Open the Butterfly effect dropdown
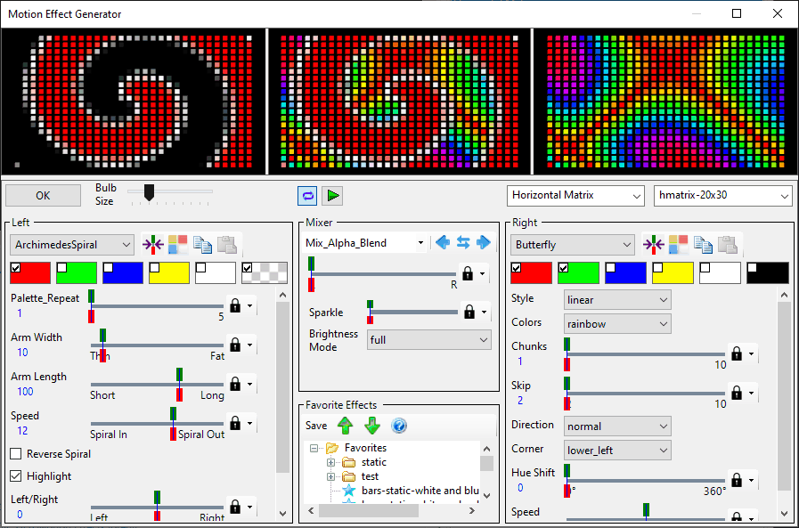Image resolution: width=799 pixels, height=528 pixels. coord(573,245)
